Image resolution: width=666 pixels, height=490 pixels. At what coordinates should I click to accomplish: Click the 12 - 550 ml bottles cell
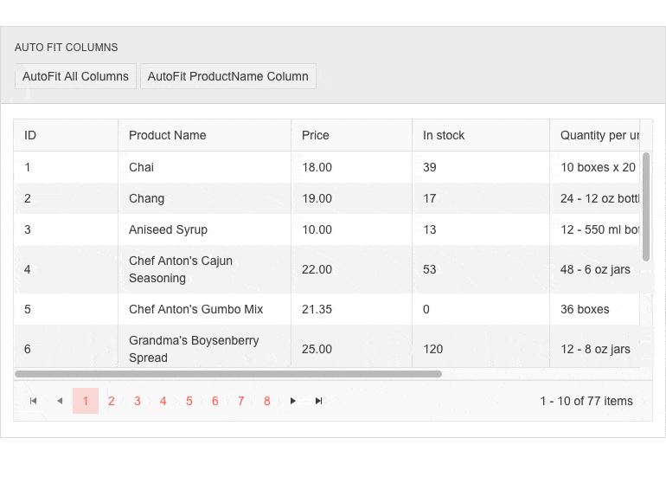(595, 229)
